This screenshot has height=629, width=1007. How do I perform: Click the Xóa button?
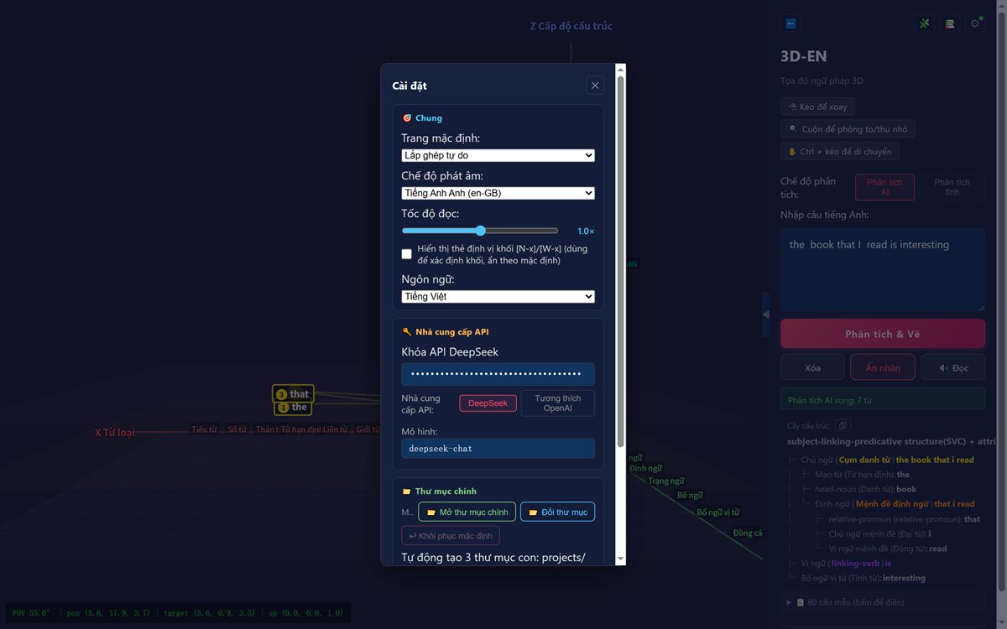coord(812,367)
